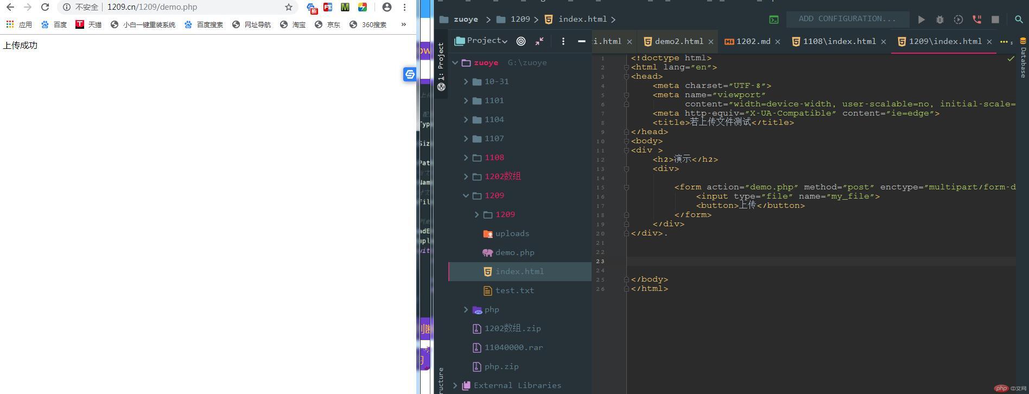Select test.txt in the project tree
This screenshot has height=394, width=1029.
[x=514, y=290]
